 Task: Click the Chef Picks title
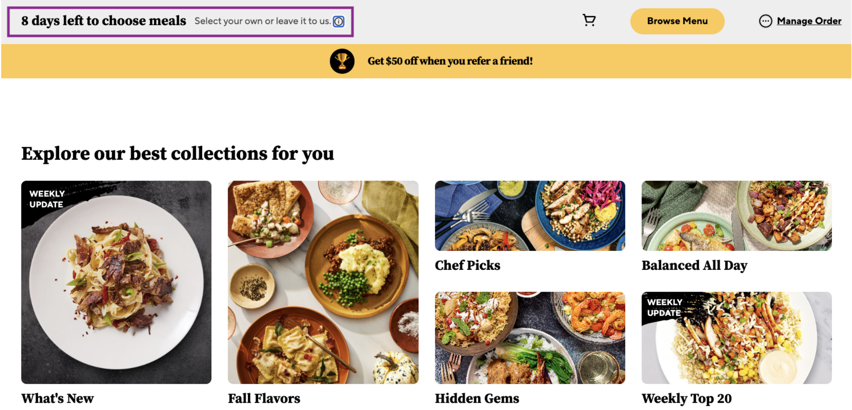pos(467,265)
